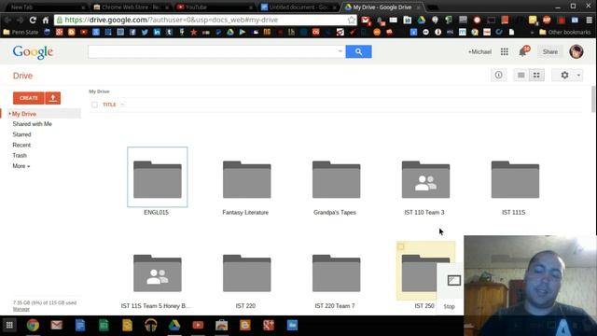Open Google Sheets from the taskbar
Viewport: 597px width, 336px height.
[x=104, y=325]
